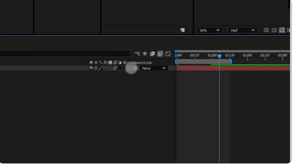Click the 02:00f mark on the time ruler
Image resolution: width=292 pixels, height=165 pixels.
coord(247,55)
